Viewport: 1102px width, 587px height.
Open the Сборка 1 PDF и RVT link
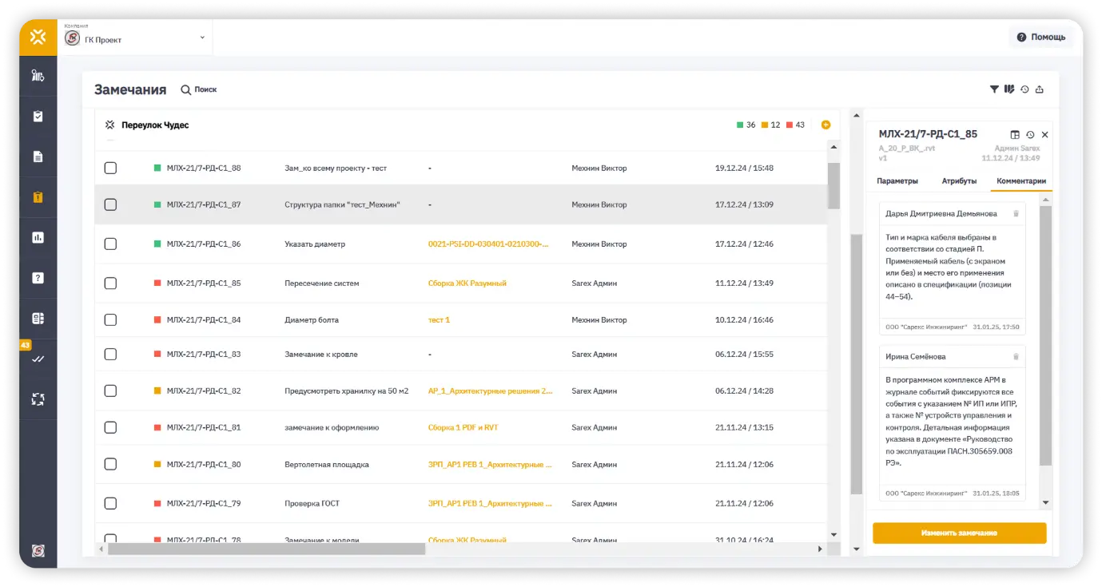tap(463, 427)
